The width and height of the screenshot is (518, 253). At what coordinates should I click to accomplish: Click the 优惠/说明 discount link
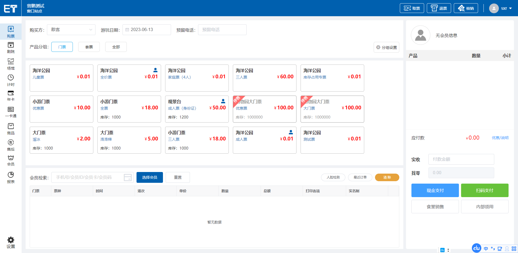coord(500,138)
